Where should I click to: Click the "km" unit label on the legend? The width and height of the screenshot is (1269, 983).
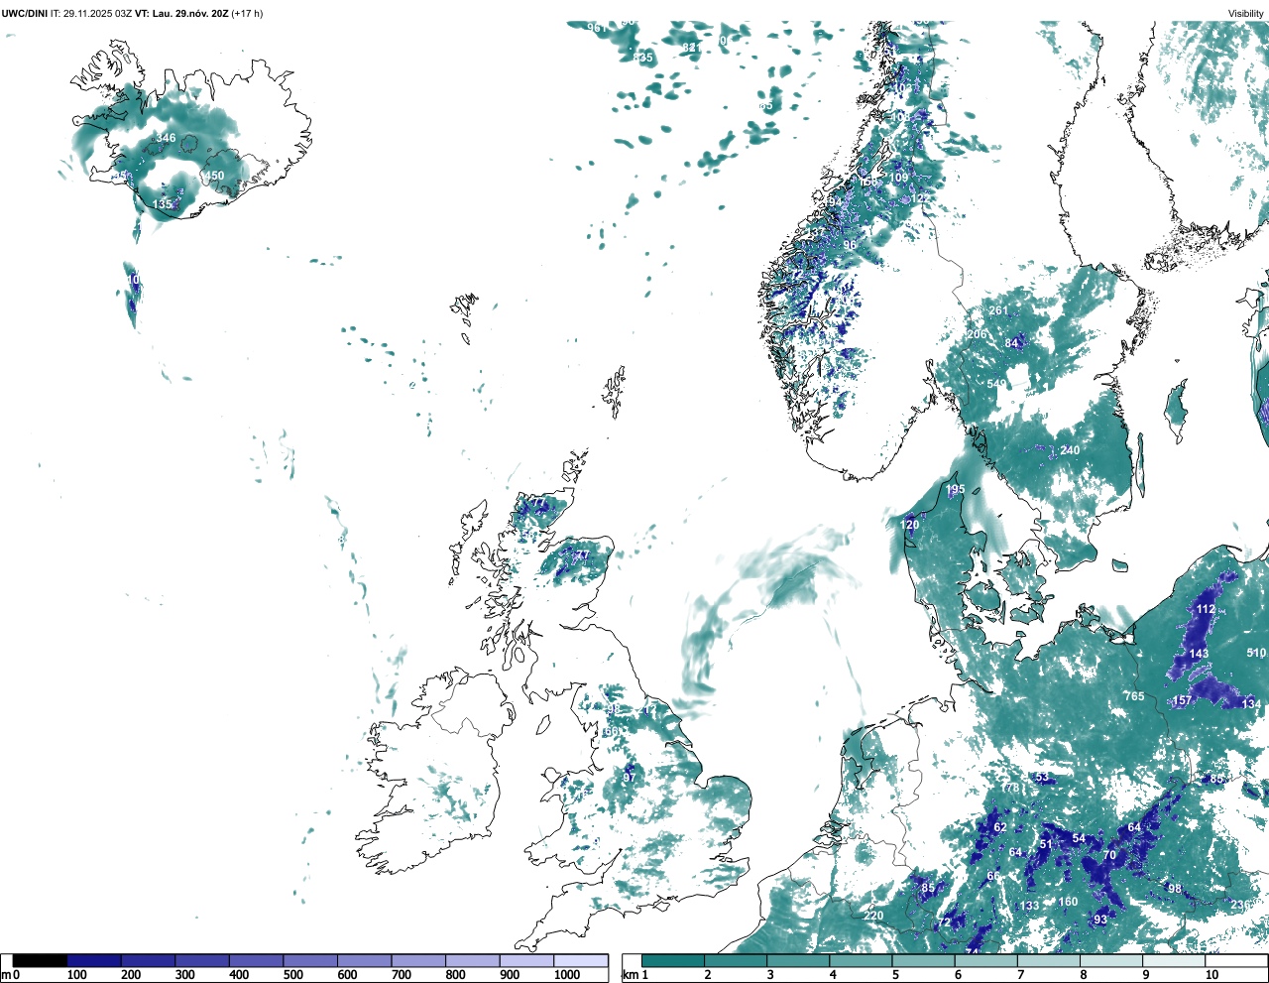630,975
